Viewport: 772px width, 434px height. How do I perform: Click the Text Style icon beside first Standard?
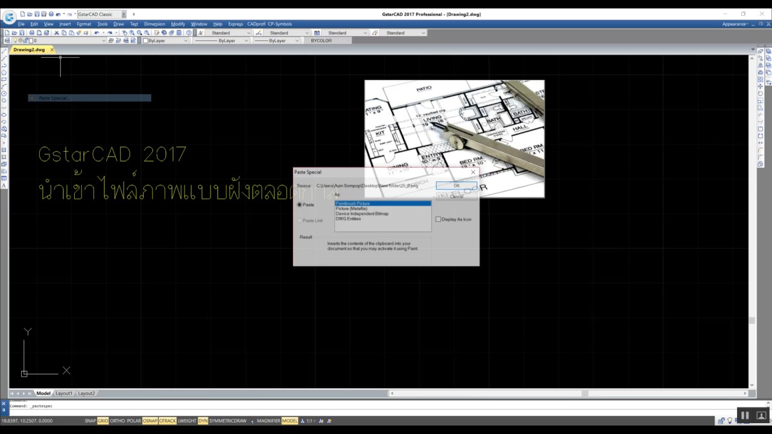pos(200,33)
